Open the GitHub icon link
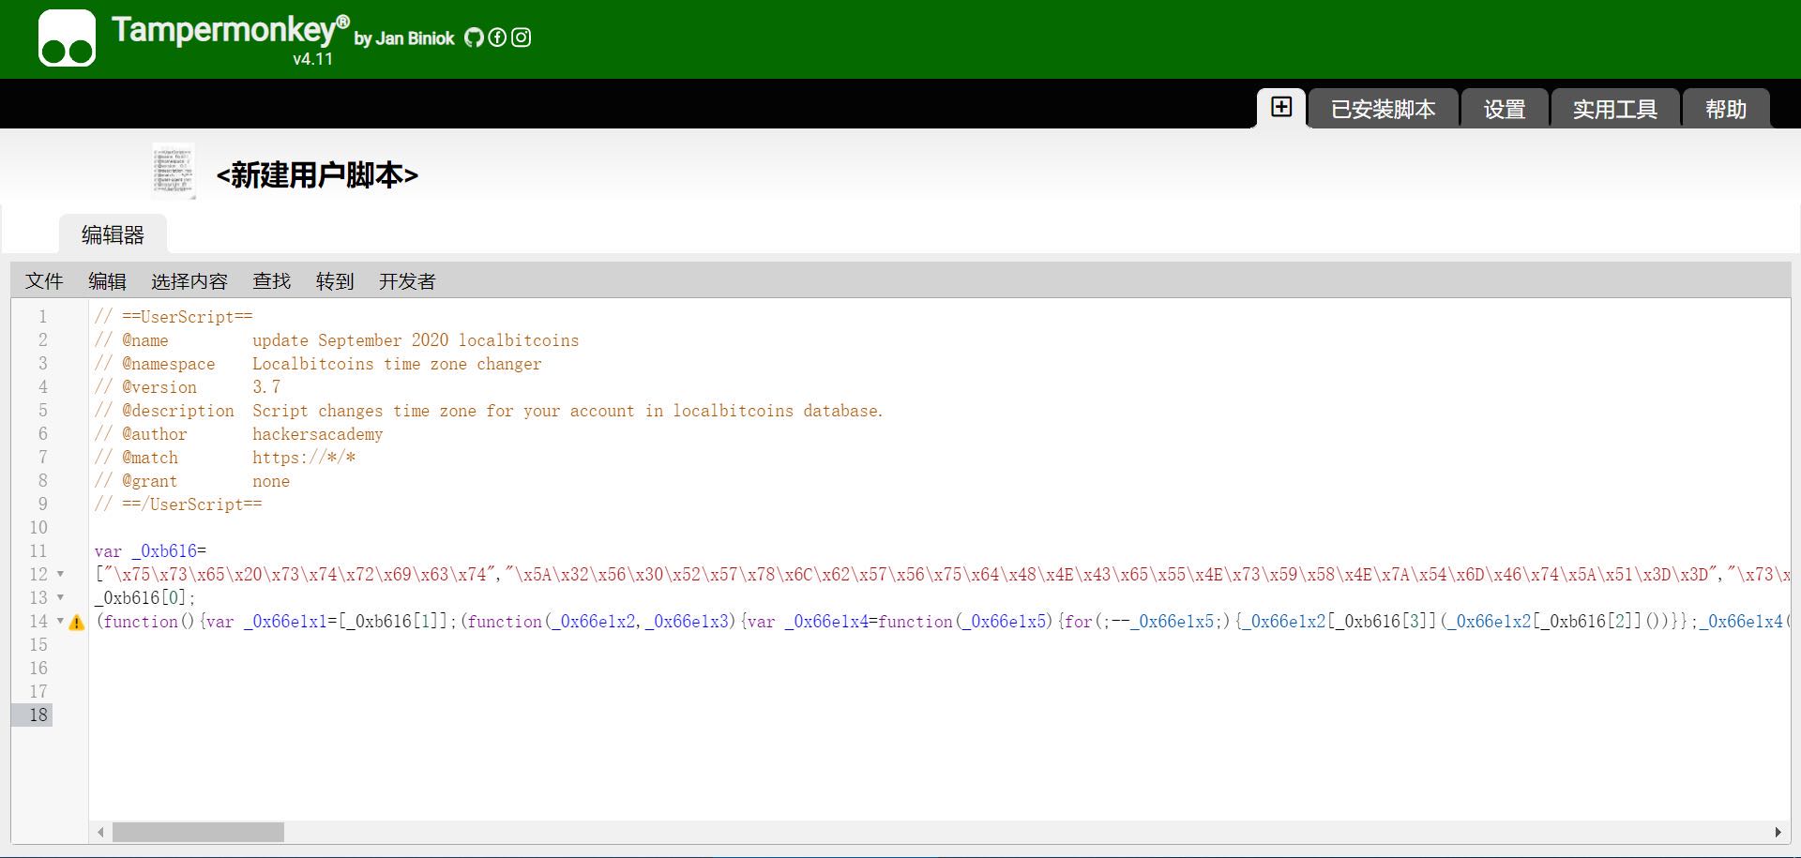 474,38
